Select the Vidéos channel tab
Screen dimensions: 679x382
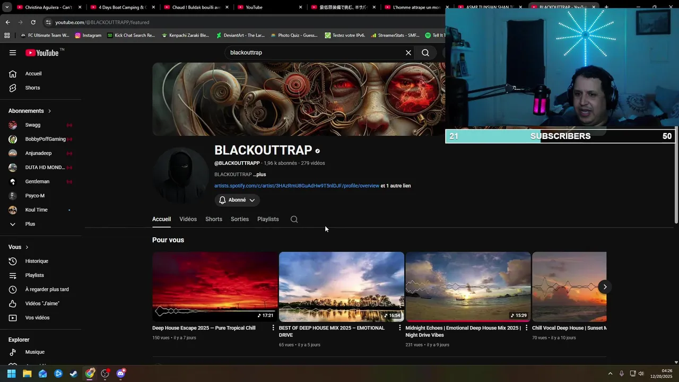[x=188, y=219]
